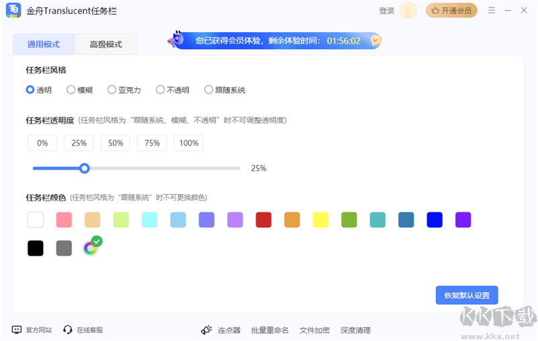Open the 连点器 auto-clicker tool
This screenshot has width=538, height=341.
coord(221,330)
